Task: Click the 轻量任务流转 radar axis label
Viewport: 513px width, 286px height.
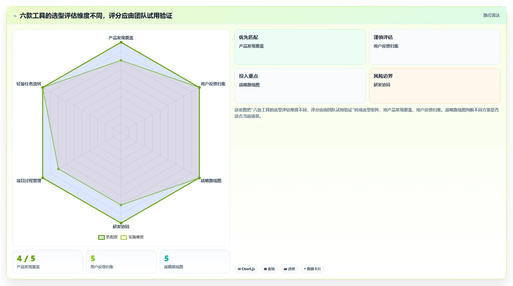Action: click(x=29, y=84)
